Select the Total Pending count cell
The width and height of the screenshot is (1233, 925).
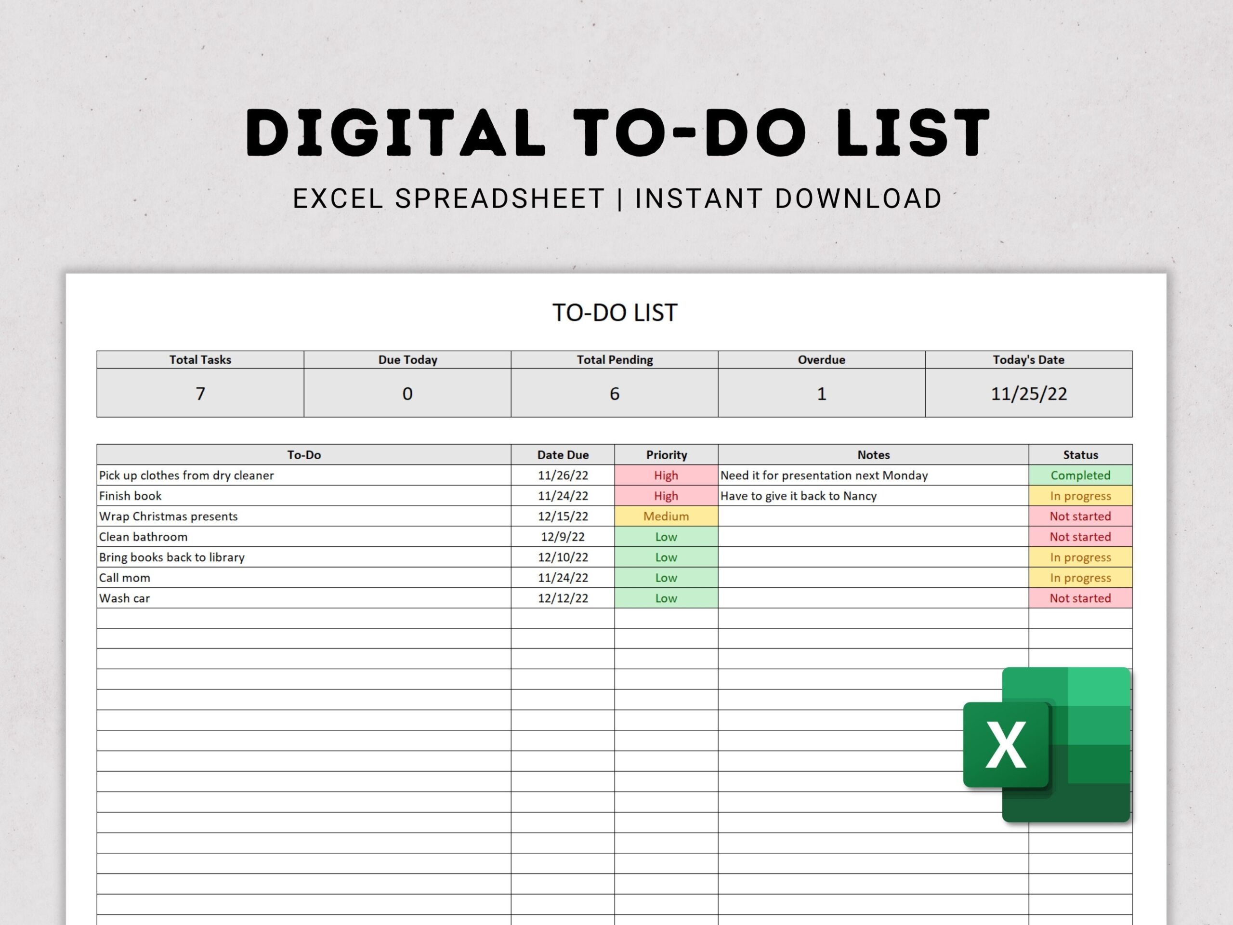[614, 393]
